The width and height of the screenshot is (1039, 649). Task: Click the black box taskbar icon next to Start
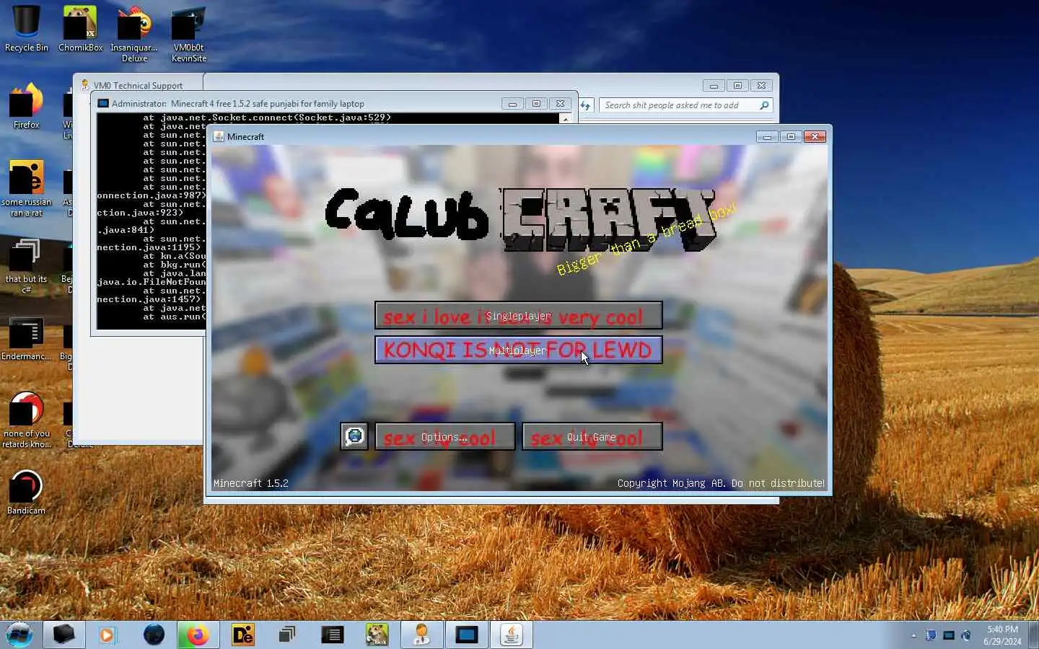[63, 635]
